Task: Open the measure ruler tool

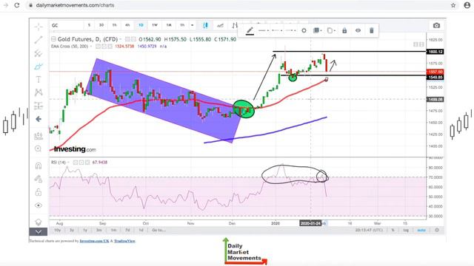Action: tap(39, 136)
